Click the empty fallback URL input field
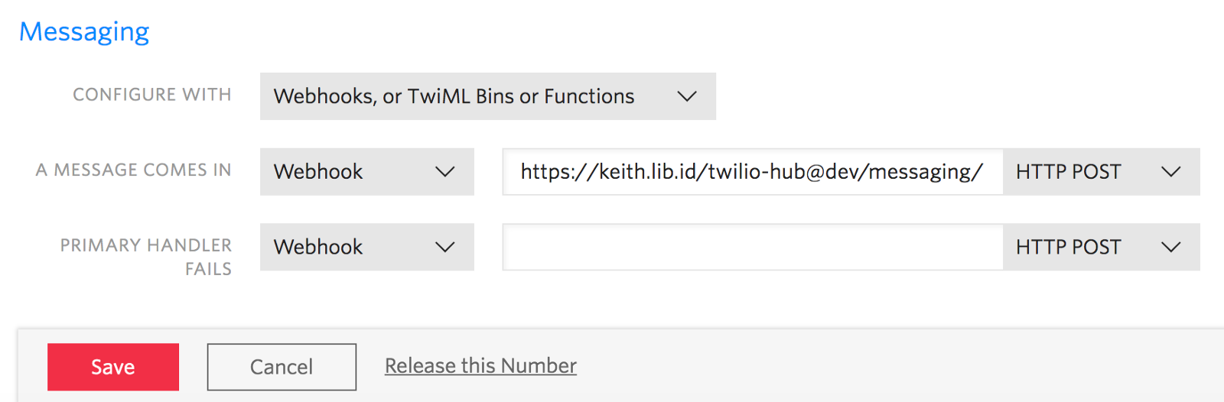 753,247
